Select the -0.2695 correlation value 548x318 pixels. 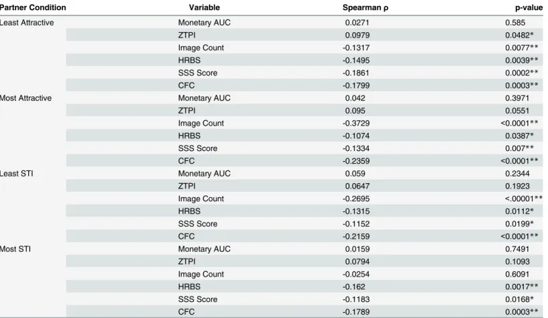coord(356,199)
